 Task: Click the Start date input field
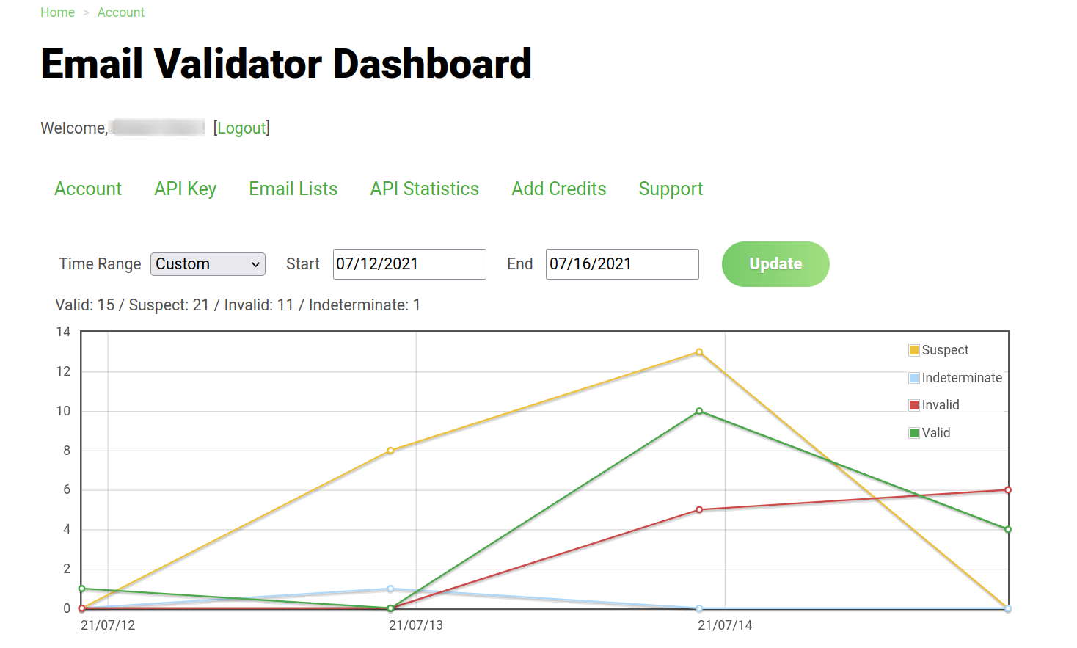409,264
